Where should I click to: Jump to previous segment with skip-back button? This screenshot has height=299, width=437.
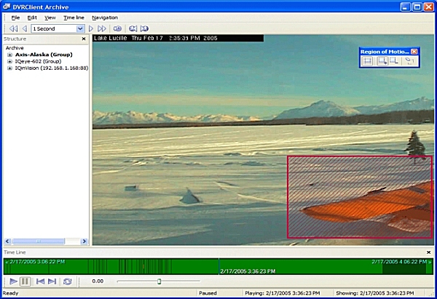click(x=40, y=281)
